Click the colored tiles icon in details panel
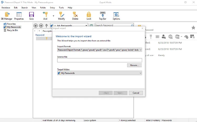Screen dimensions: 197x122 (192, 36)
